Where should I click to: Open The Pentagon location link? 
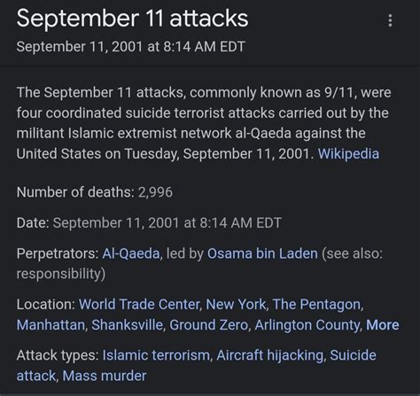[x=316, y=304]
